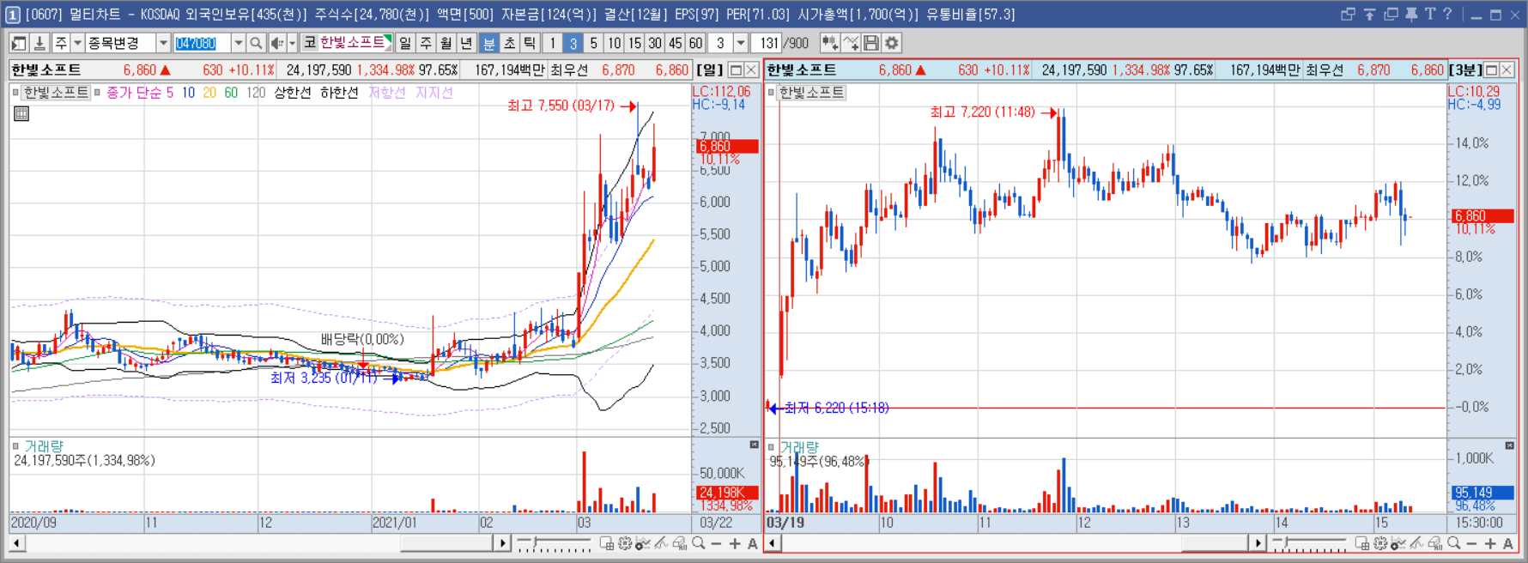This screenshot has width=1528, height=563.
Task: Click the candle count field showing 131
Action: click(768, 43)
